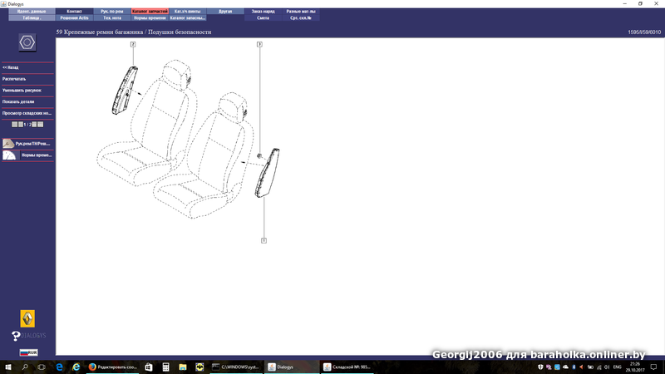Jump to the first page of the diagram
Viewport: 665px width, 374px height.
pyautogui.click(x=14, y=124)
